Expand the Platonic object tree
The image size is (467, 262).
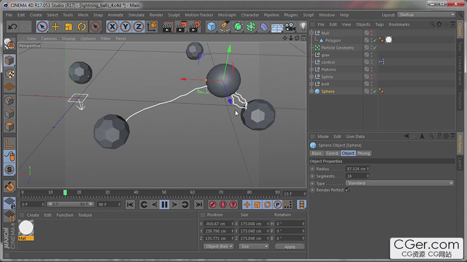tap(312, 69)
